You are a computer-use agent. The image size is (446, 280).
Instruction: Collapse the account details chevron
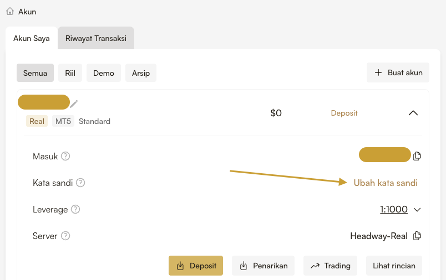point(413,113)
